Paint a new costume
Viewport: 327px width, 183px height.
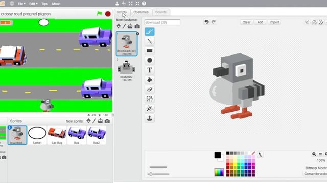pyautogui.click(x=124, y=26)
